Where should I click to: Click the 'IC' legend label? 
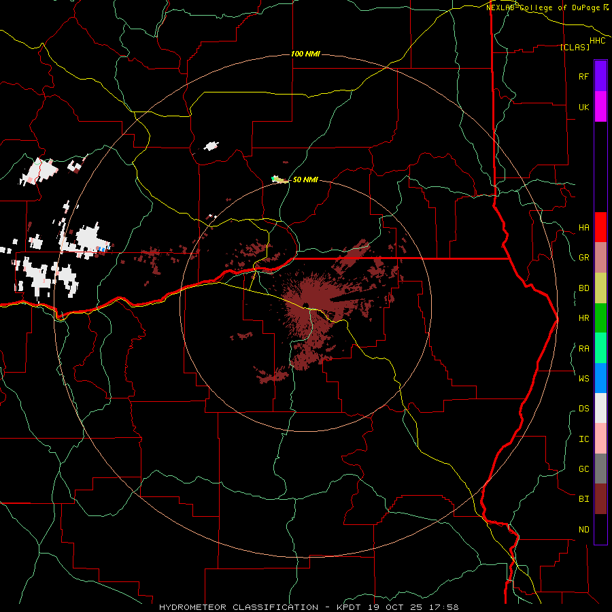coord(583,439)
